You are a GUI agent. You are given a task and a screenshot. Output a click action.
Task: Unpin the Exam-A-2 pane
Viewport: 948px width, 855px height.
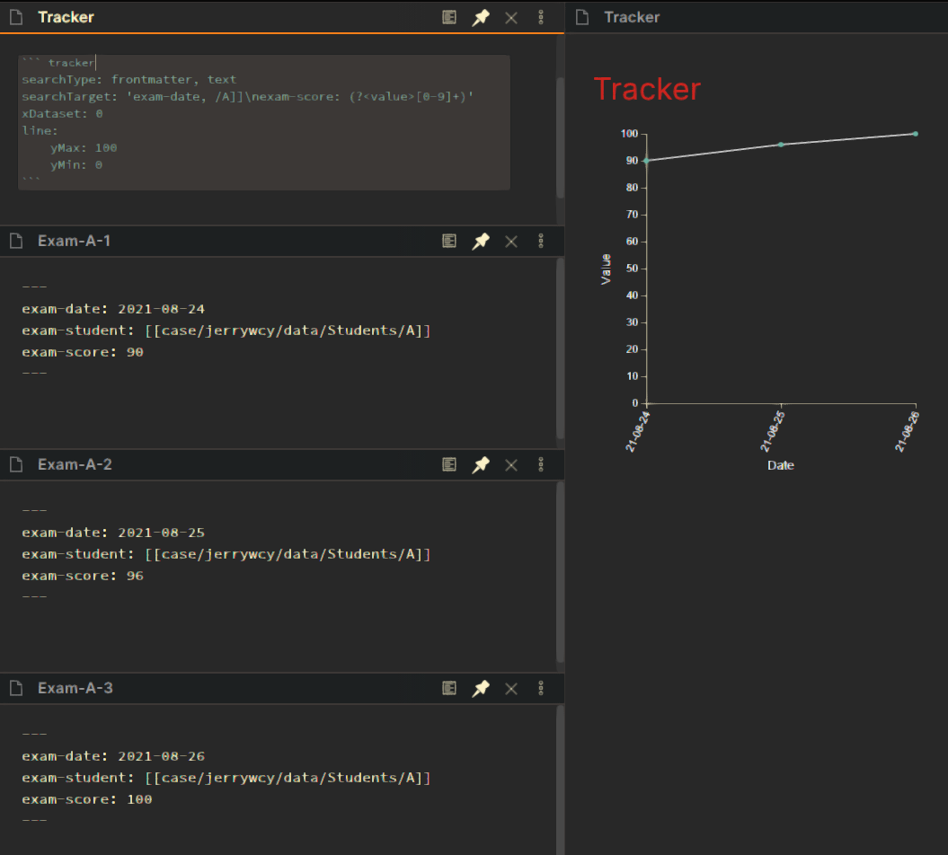[481, 464]
